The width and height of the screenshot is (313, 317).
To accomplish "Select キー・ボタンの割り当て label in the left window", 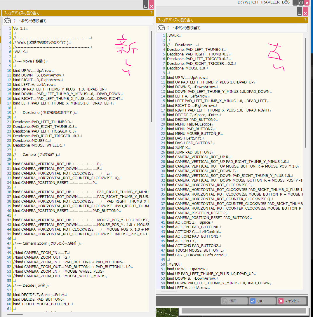I will 29,21.
